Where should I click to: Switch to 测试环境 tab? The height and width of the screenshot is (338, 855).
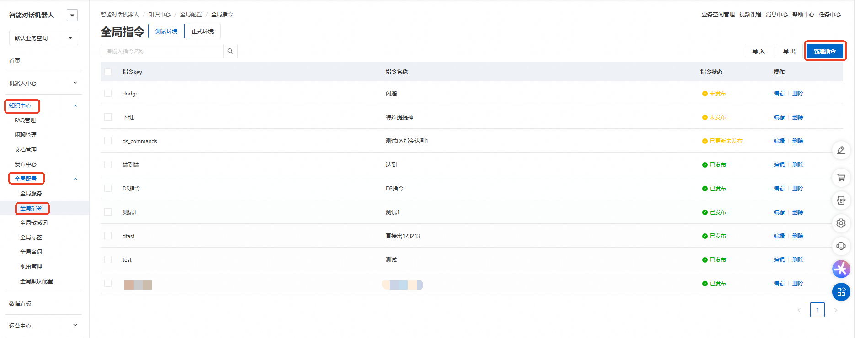point(166,31)
